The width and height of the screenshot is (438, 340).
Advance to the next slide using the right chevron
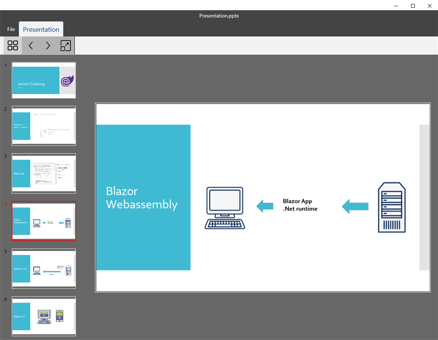click(48, 45)
